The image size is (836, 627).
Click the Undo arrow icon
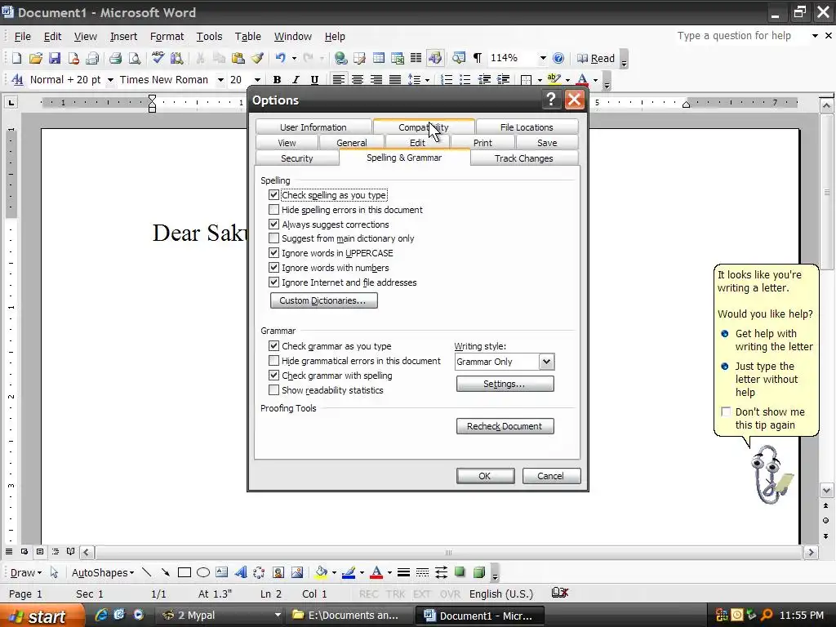(281, 58)
